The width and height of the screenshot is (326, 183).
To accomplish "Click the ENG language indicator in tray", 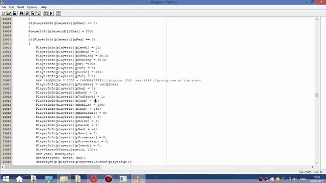I will pyautogui.click(x=303, y=179).
